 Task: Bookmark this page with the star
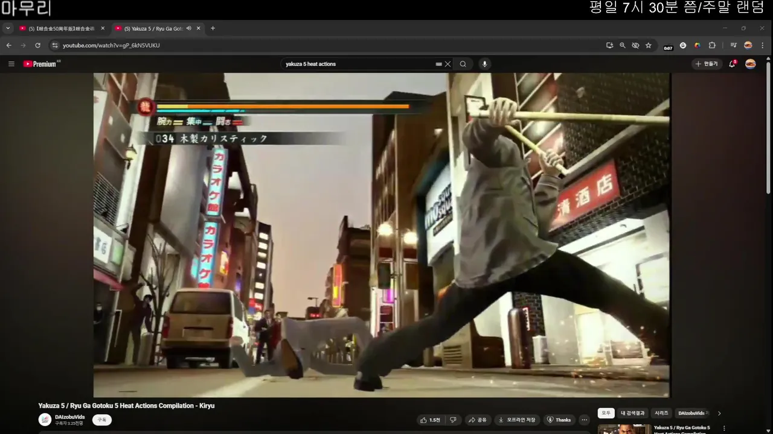(x=649, y=45)
